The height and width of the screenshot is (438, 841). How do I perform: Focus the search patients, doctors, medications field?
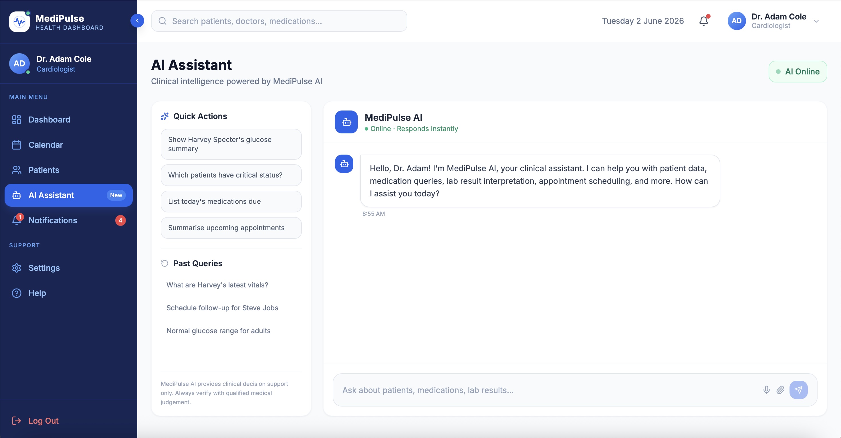[x=279, y=21]
